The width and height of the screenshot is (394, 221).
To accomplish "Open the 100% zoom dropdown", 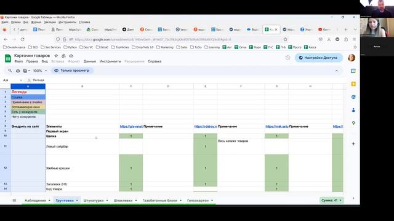I will coord(39,71).
